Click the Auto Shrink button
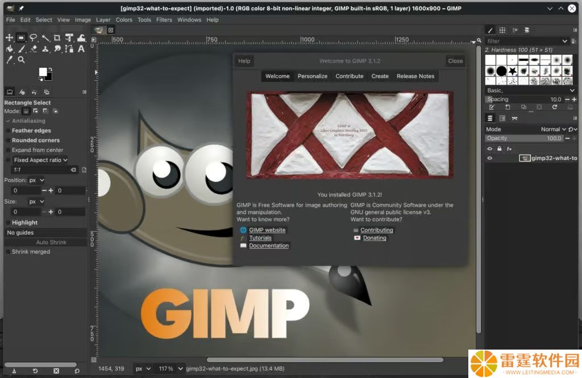582x378 pixels. pyautogui.click(x=45, y=242)
